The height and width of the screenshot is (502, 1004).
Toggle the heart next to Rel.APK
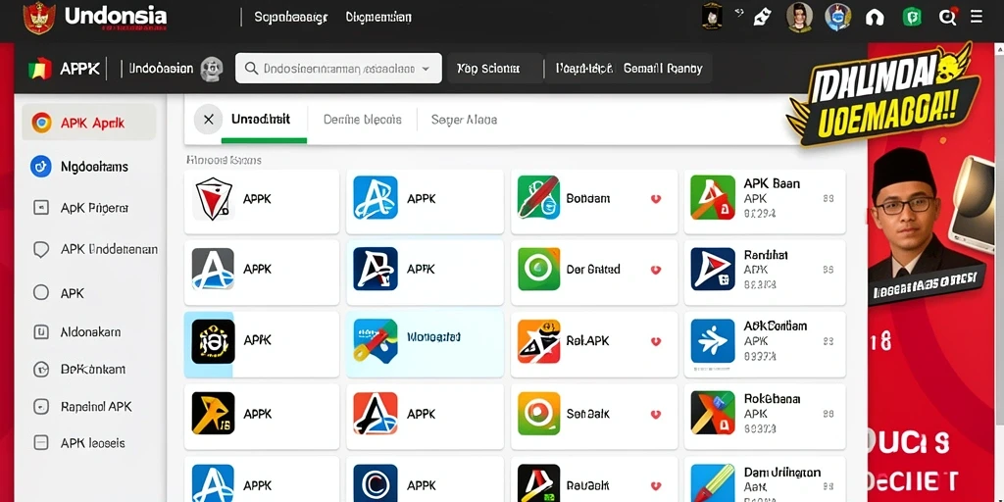(656, 342)
